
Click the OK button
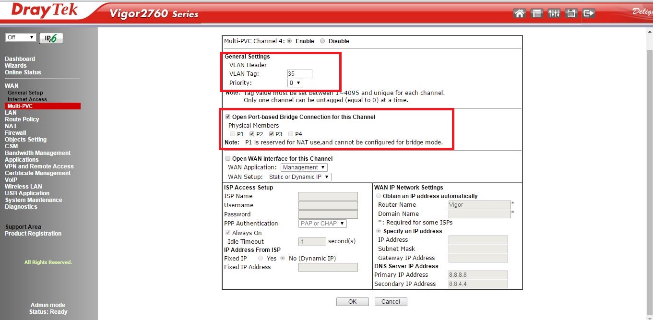(352, 302)
